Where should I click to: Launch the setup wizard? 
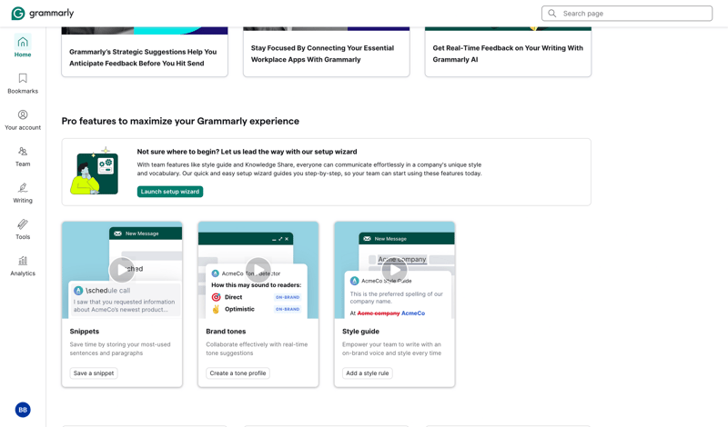pyautogui.click(x=170, y=192)
